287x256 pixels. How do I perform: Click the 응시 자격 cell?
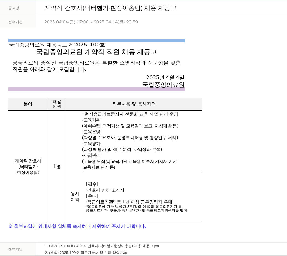pyautogui.click(x=75, y=197)
